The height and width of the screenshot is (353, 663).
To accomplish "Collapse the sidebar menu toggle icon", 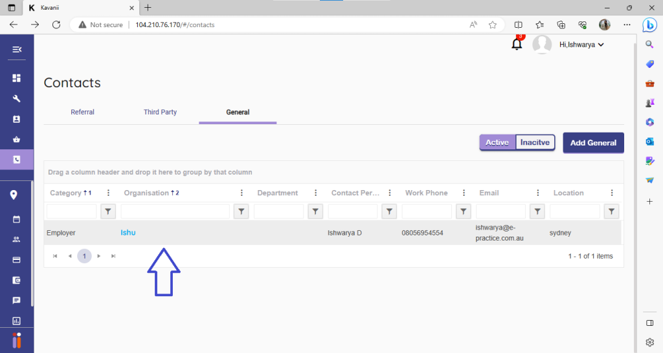I will [x=17, y=50].
